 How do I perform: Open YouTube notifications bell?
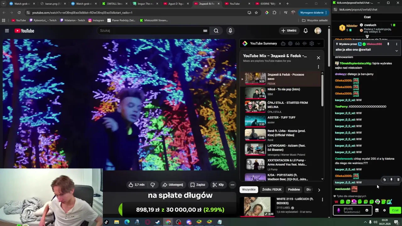(306, 31)
